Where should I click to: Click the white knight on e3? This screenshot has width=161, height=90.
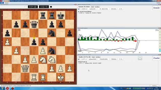tap(43, 59)
